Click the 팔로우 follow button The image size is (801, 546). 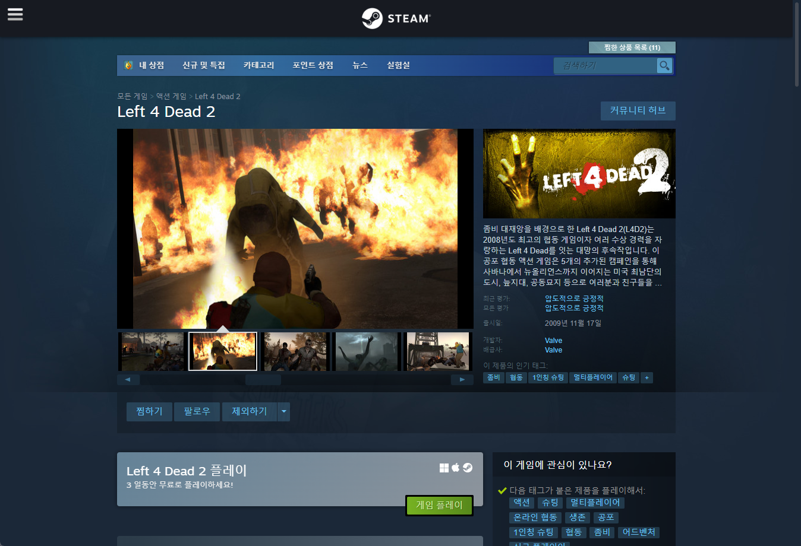pos(197,411)
